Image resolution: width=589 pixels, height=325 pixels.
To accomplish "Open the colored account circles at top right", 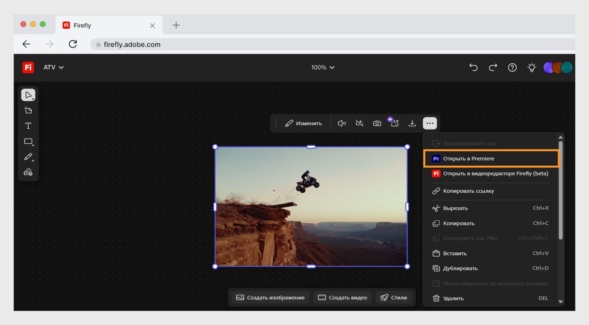I will point(557,67).
